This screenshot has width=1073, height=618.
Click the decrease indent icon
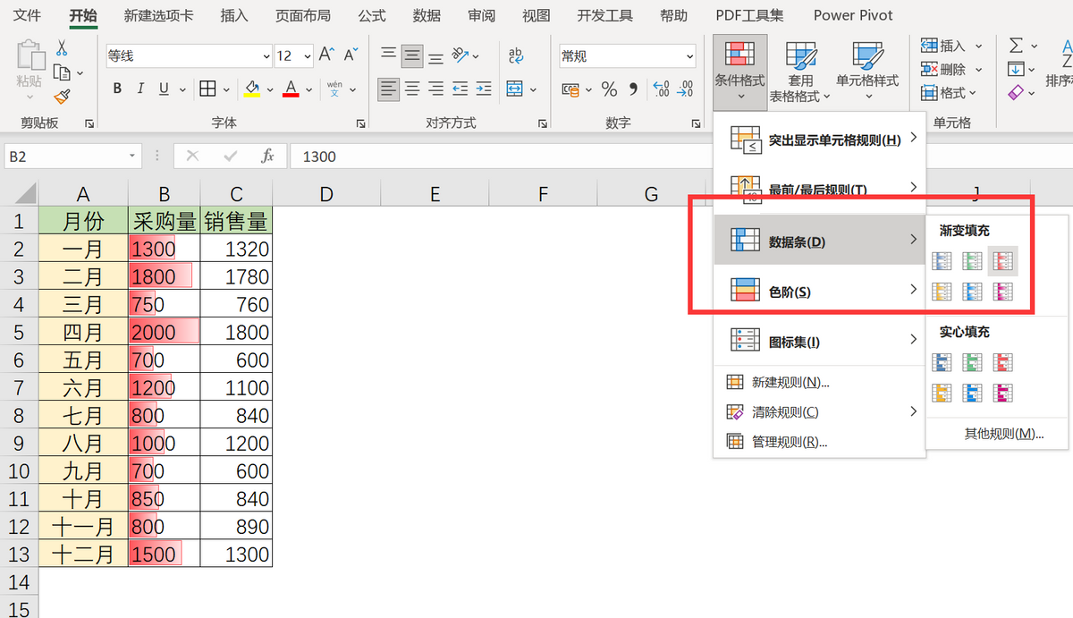click(460, 89)
